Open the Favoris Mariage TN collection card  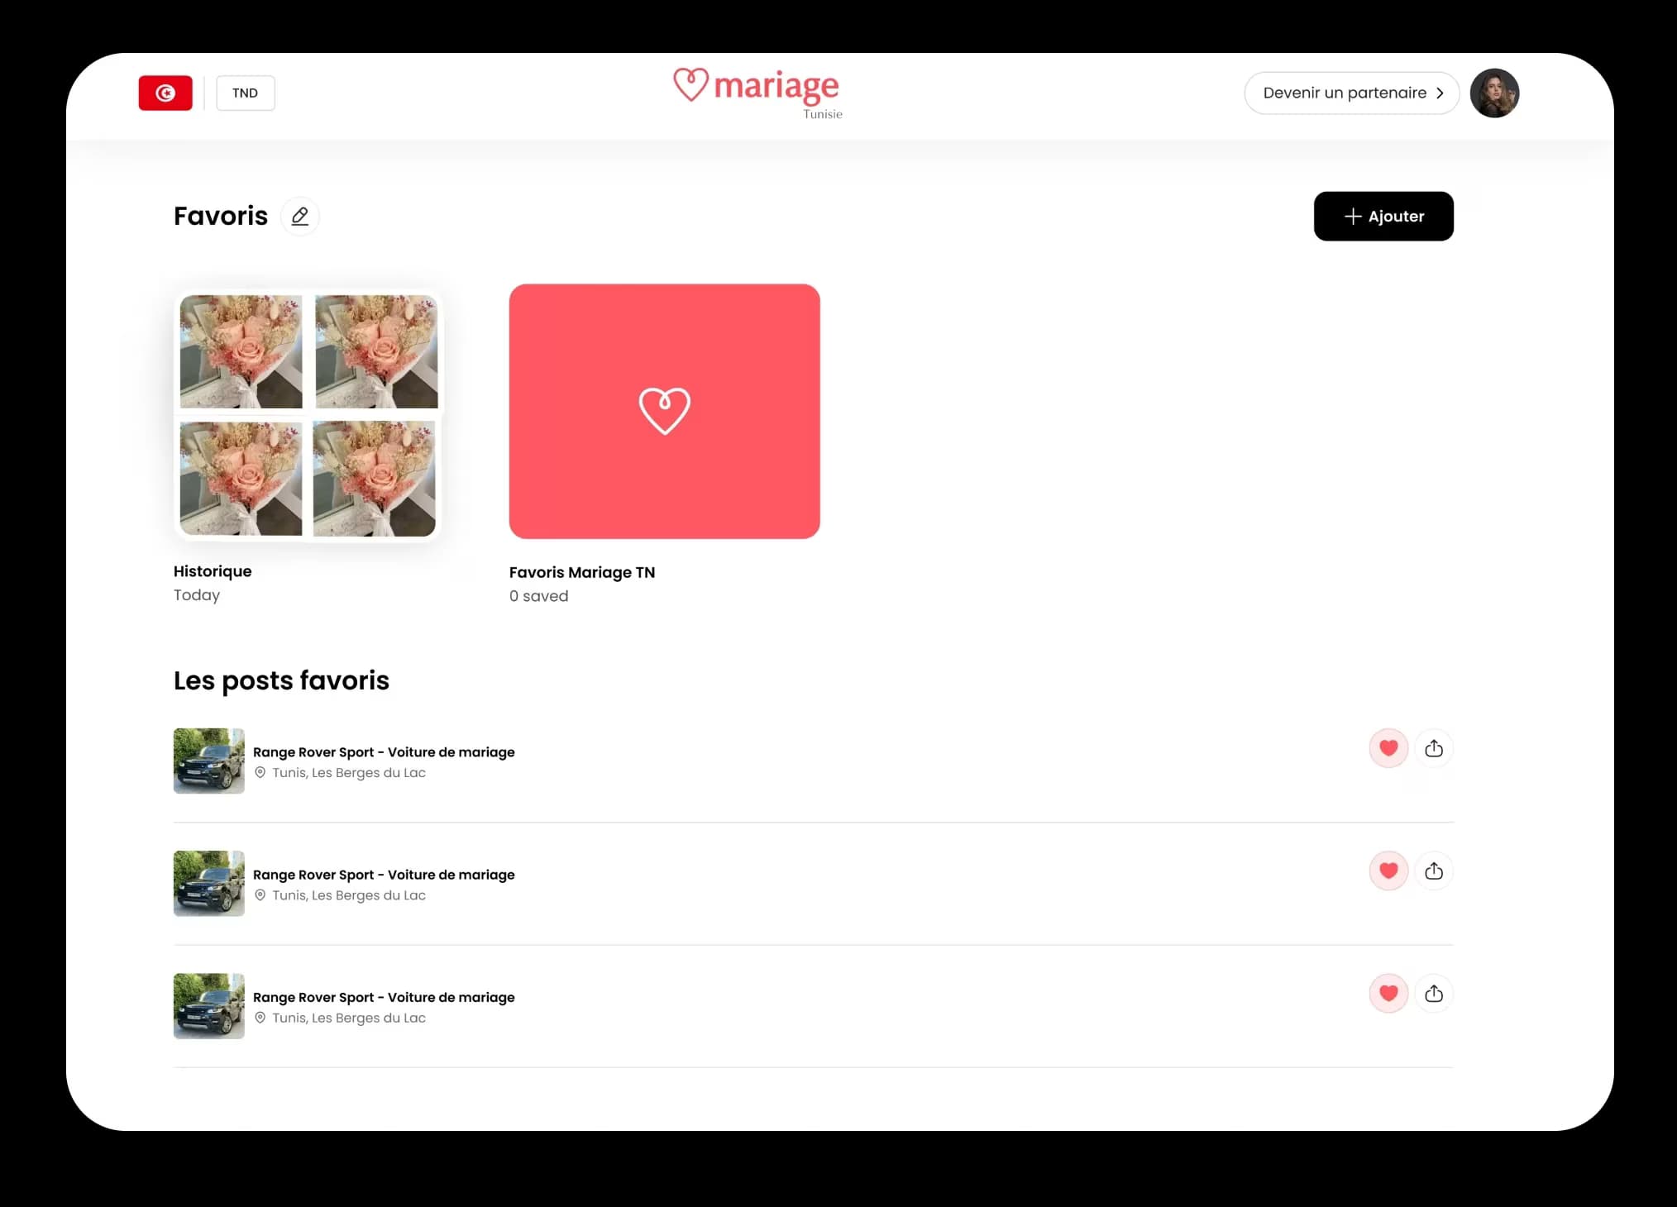[x=664, y=411]
